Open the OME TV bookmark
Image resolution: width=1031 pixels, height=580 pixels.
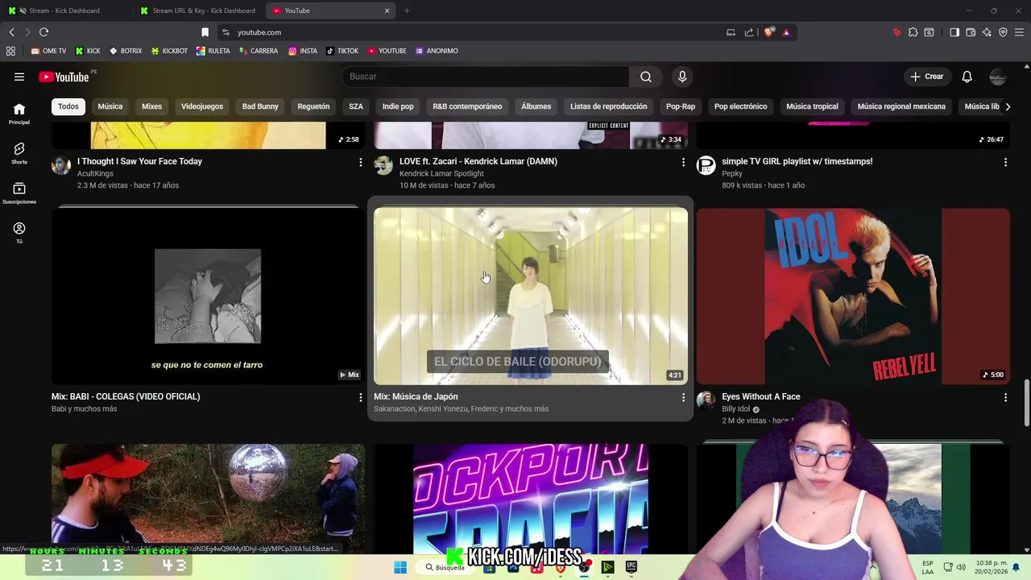48,51
